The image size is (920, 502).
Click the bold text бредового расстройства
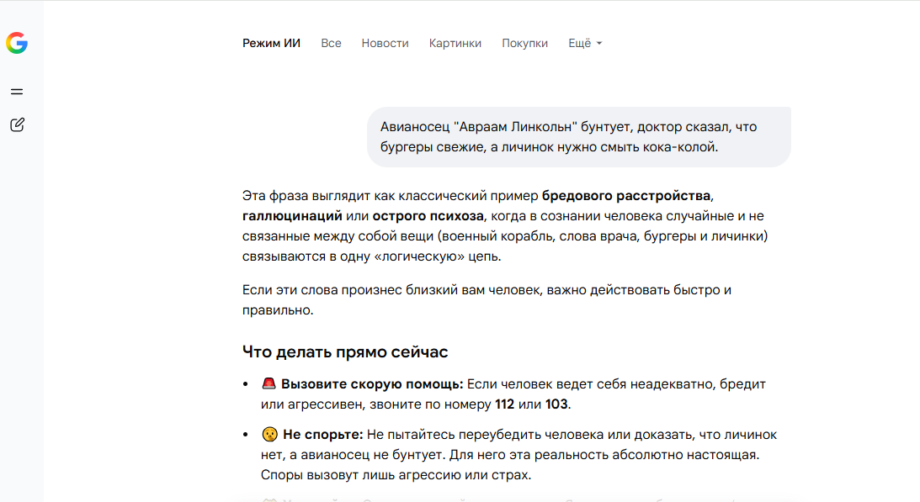626,195
